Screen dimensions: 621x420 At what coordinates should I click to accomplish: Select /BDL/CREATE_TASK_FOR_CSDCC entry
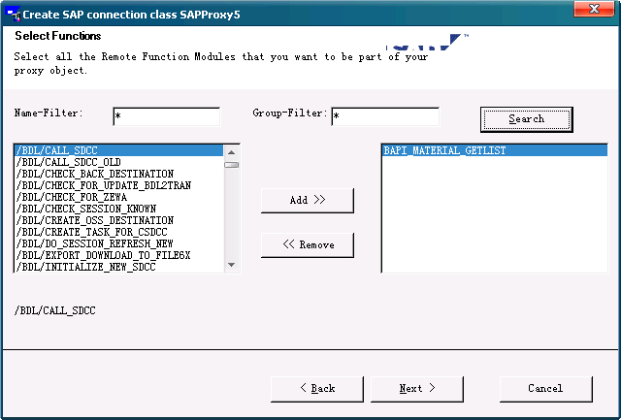pos(119,232)
